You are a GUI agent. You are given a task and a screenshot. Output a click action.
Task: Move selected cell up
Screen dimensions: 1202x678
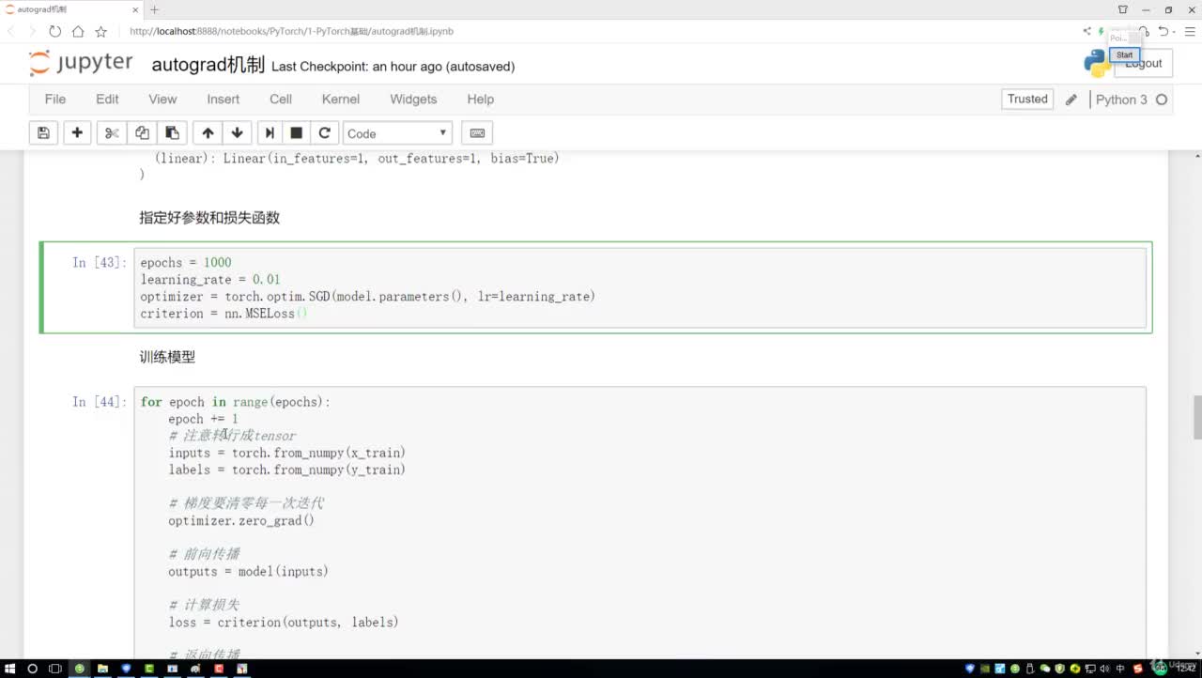coord(208,133)
